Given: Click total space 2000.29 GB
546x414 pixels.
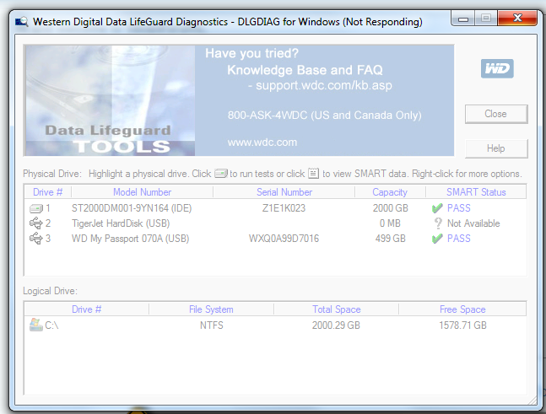Looking at the screenshot, I should (x=336, y=325).
